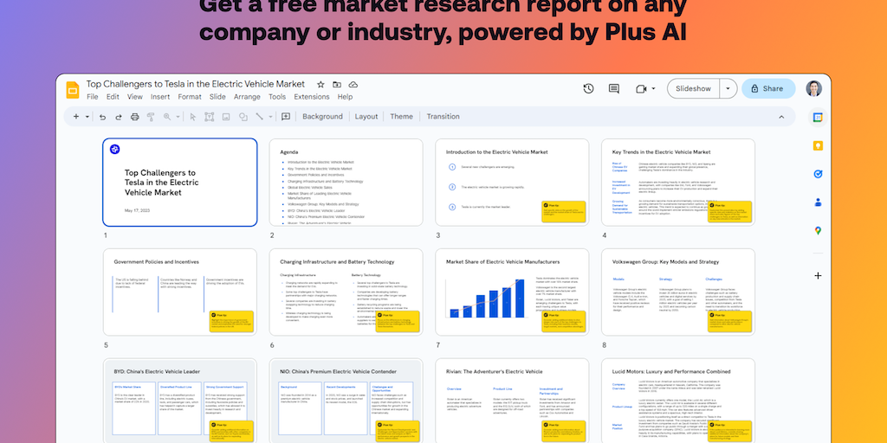Open Google Keep side panel
This screenshot has height=443, width=887.
tap(818, 145)
